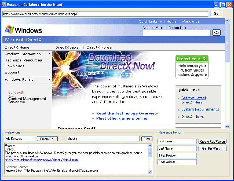Screen dimensions: 234x181
Task: Open DirectX News link
Action: pos(192,117)
